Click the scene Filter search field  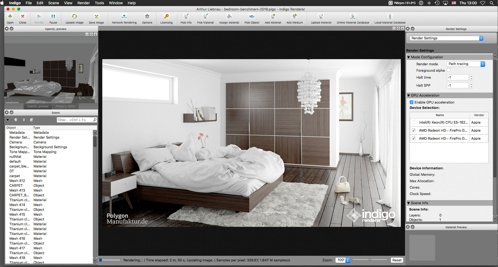pos(75,120)
